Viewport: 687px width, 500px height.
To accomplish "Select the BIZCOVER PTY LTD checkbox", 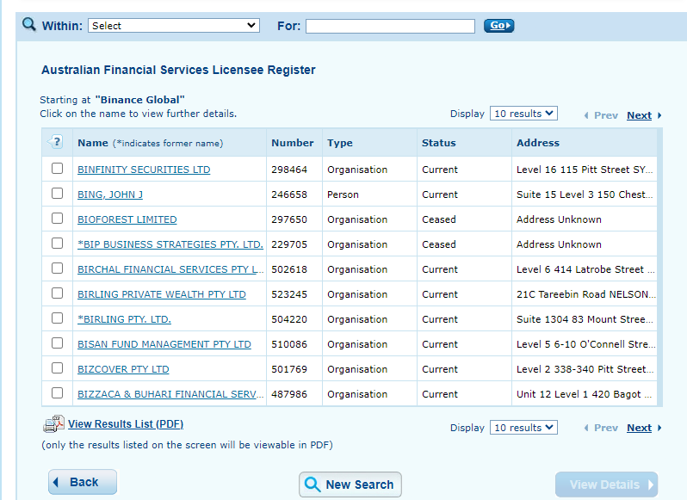I will [57, 368].
